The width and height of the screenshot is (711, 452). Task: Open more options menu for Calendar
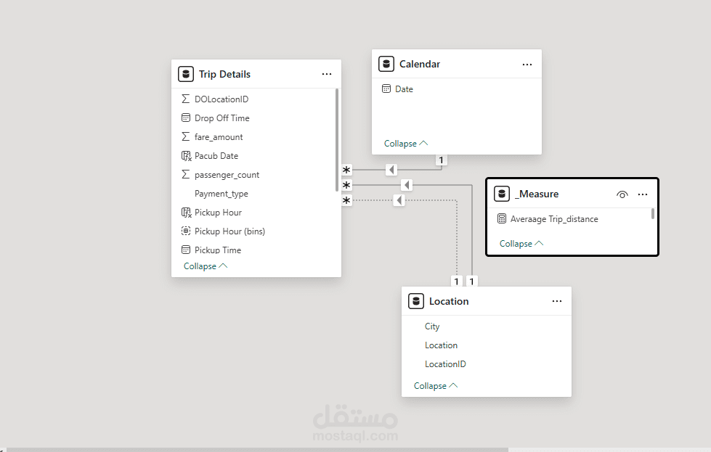[527, 65]
